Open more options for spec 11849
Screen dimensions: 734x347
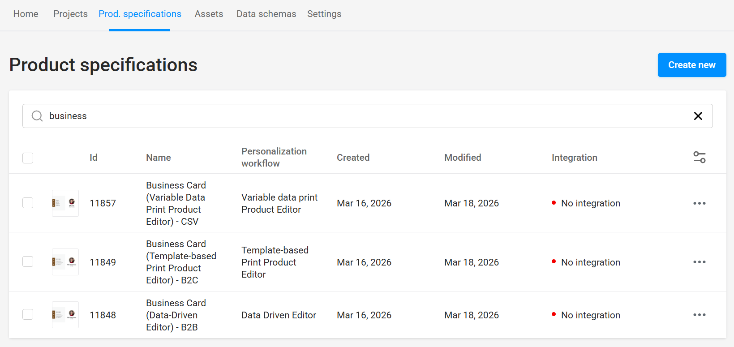point(699,262)
